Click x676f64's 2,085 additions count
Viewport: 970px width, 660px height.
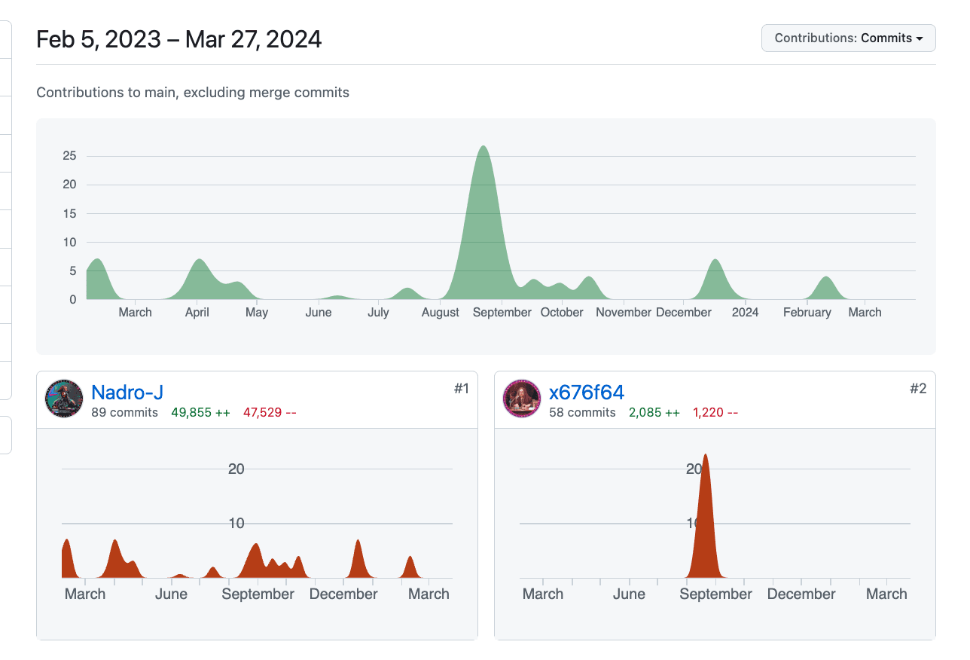(654, 412)
